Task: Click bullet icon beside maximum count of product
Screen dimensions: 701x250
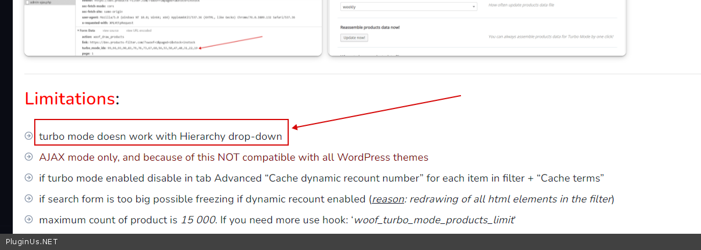Action: (29, 219)
